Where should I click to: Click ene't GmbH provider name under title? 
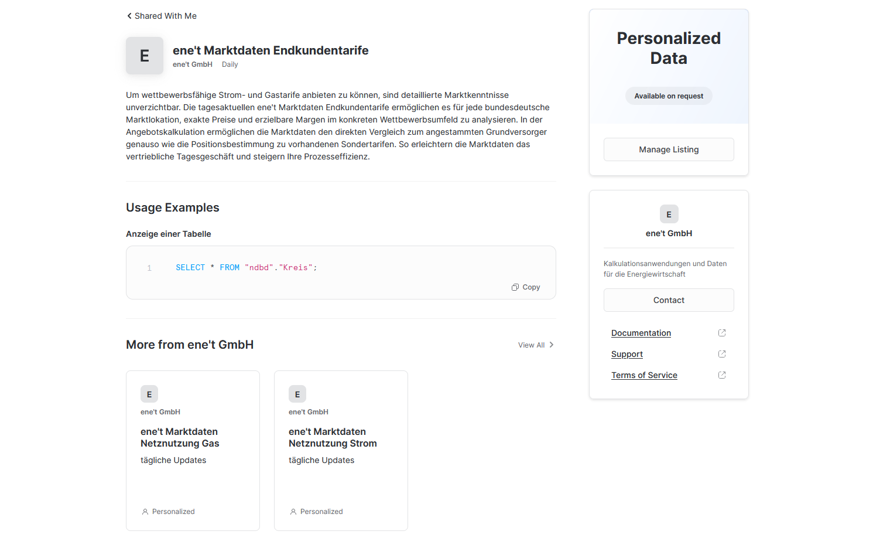coord(193,64)
